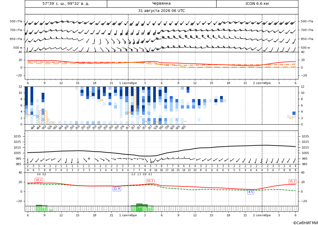This screenshot has height=225, width=318.
Task: Click the blue 4.5 minimum temperature label
Action: point(251,192)
